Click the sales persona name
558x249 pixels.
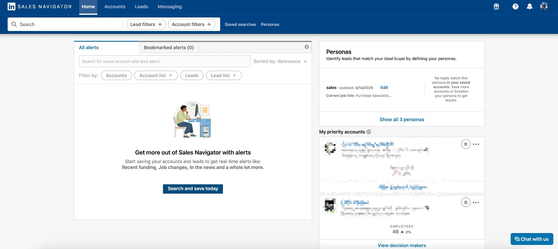[x=331, y=88]
